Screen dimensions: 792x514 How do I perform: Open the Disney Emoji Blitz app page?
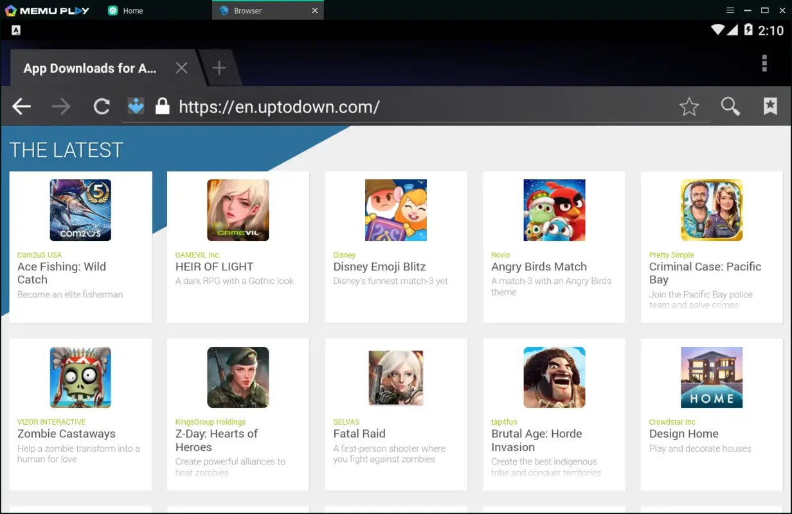point(395,210)
